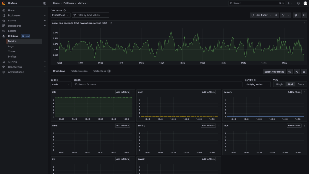
Task: Expand the Outlying series sort dropdown
Action: 257,84
